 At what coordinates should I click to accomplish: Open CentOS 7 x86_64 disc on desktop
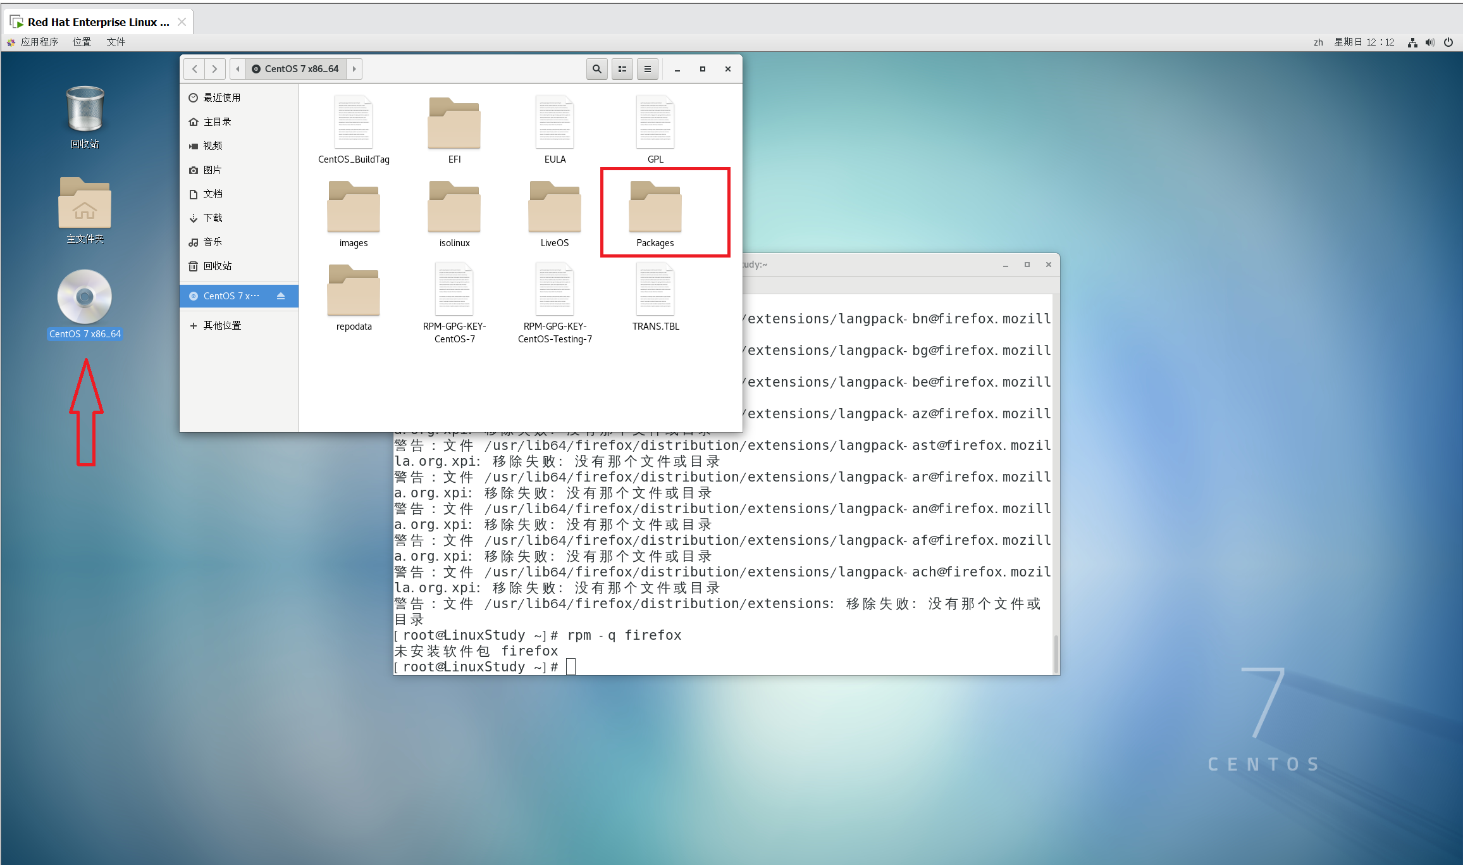click(85, 305)
